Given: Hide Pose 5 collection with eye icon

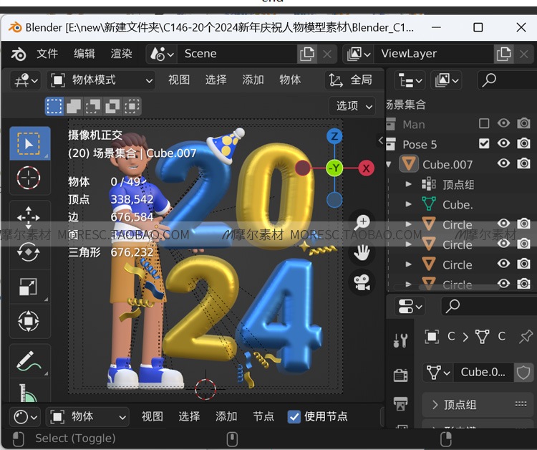Looking at the screenshot, I should pos(503,143).
